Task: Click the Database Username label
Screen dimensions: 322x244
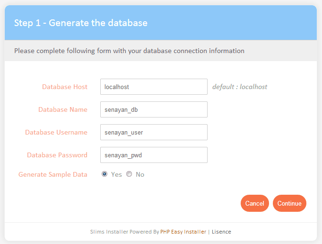Action: [56, 132]
